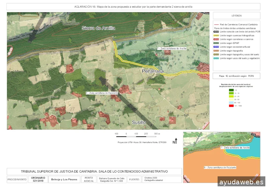Select the red 101-1000 resistance swatch
Image resolution: width=267 pixels, height=188 pixels.
[231, 105]
